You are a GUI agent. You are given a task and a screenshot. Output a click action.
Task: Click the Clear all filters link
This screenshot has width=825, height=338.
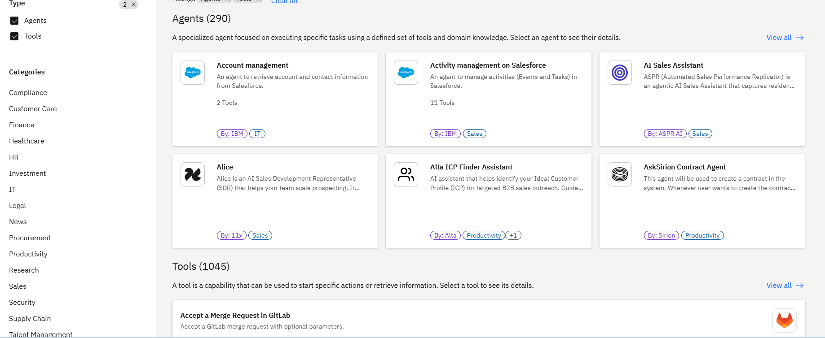(x=284, y=2)
